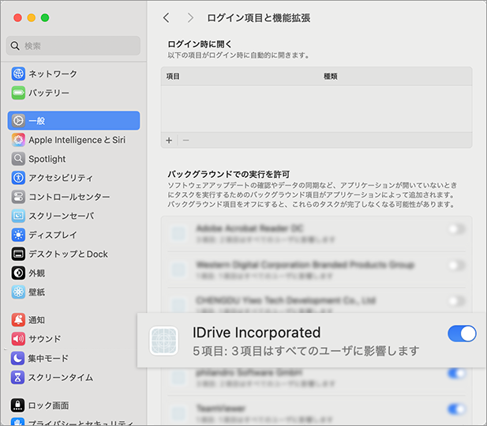The image size is (487, 426).
Task: Click the 通知 bell icon
Action: (18, 319)
